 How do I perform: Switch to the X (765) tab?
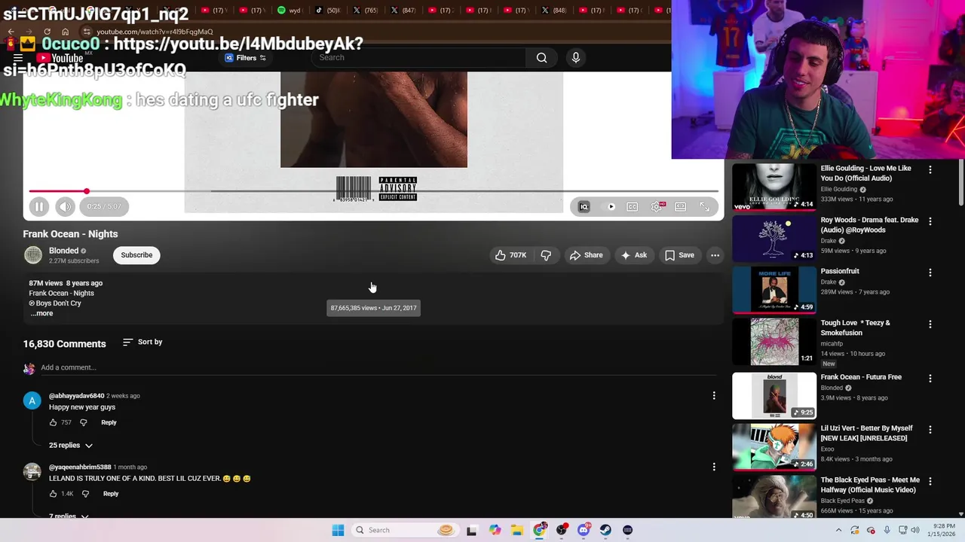[366, 11]
